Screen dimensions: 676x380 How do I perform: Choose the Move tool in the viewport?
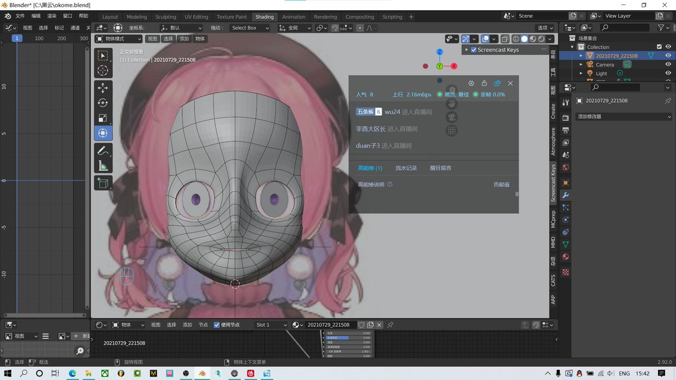[103, 88]
